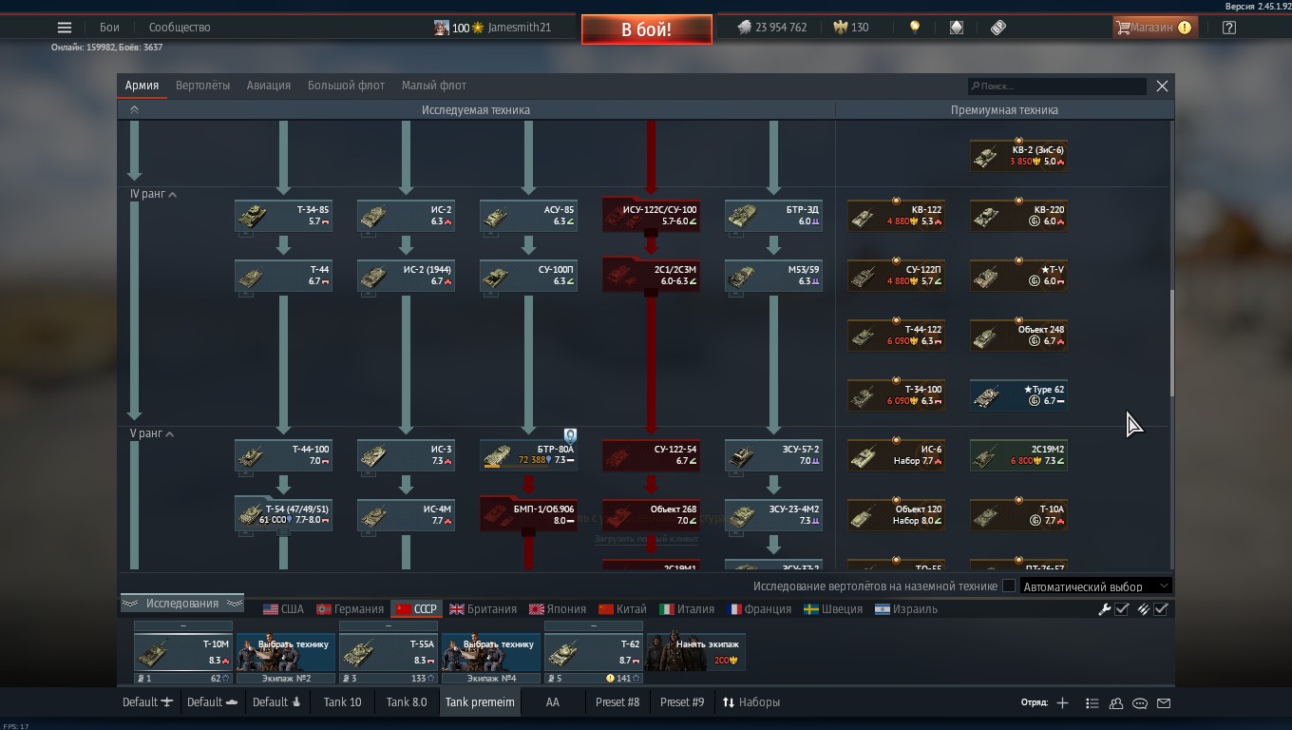The image size is (1292, 730).
Task: Click the В бой! battle button
Action: 647,29
